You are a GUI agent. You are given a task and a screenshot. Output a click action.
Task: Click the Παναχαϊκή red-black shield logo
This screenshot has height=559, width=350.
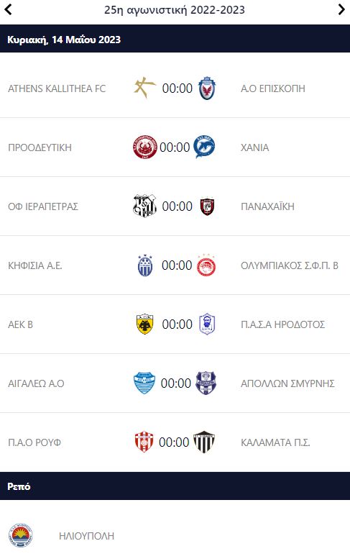[207, 206]
